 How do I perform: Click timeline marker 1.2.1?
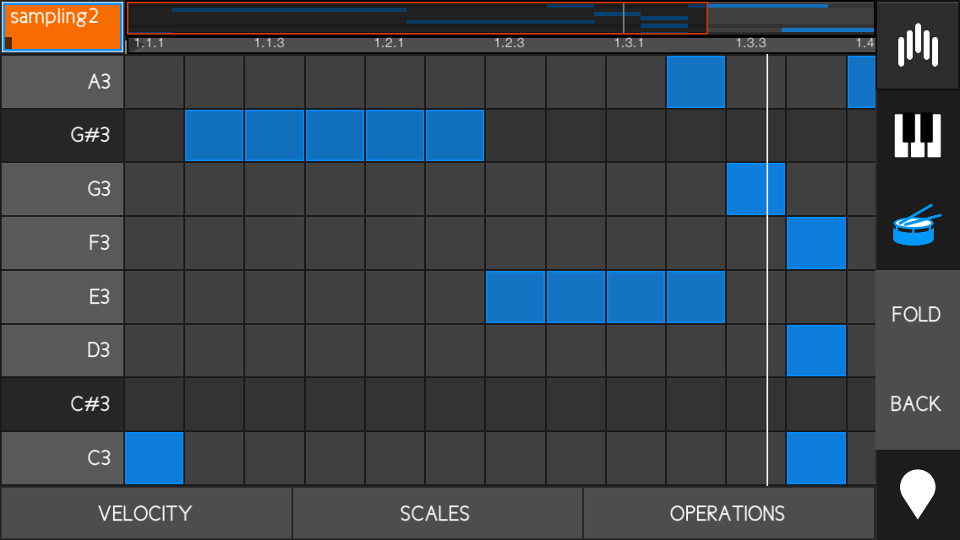coord(390,43)
